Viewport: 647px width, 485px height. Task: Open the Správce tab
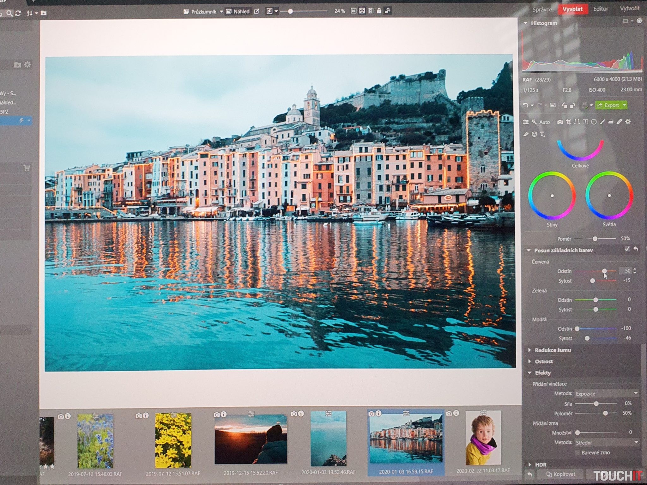[542, 9]
